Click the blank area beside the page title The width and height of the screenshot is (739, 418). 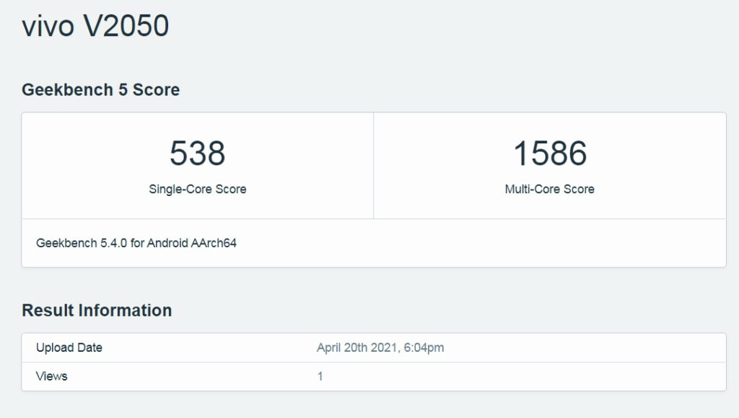pyautogui.click(x=433, y=26)
